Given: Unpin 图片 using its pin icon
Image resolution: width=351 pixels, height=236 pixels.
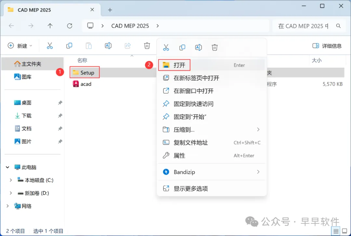Looking at the screenshot, I should pyautogui.click(x=60, y=142).
